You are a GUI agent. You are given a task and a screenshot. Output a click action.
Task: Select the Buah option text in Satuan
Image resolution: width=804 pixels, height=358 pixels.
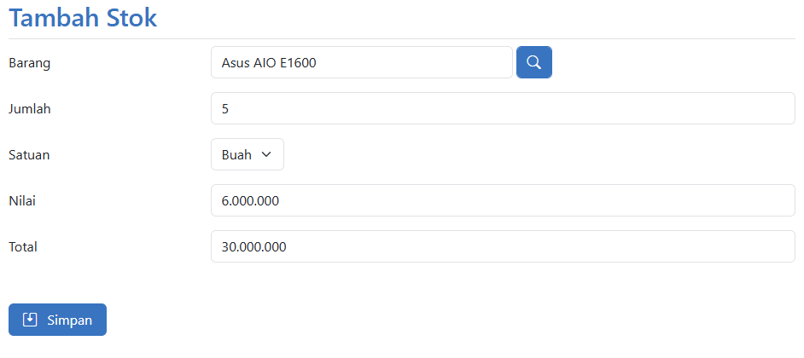click(236, 154)
